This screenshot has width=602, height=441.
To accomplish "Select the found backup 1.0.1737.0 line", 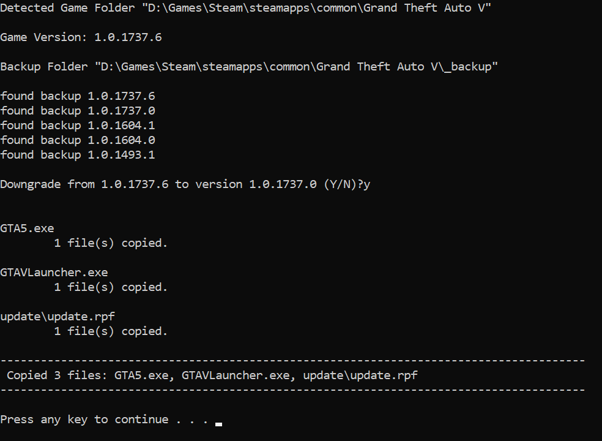I will pyautogui.click(x=78, y=111).
